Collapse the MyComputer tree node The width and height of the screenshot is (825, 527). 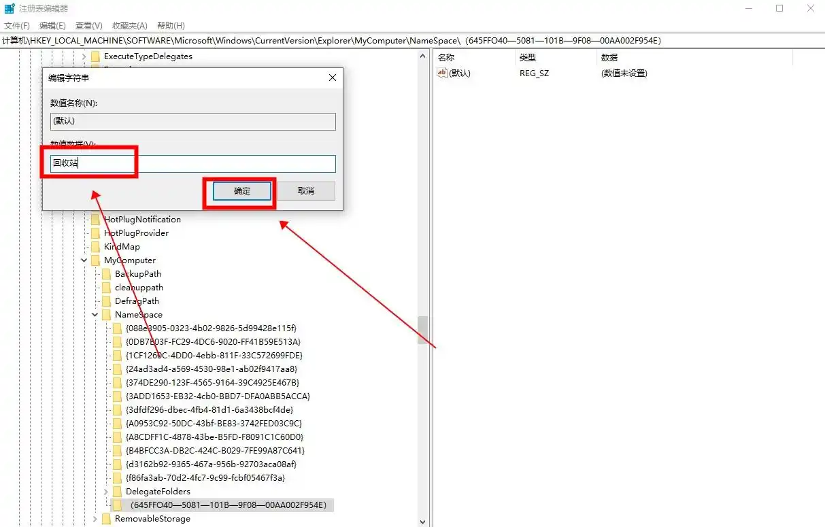pos(84,260)
